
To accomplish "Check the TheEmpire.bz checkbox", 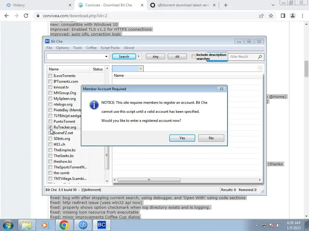I will [x=50, y=150].
